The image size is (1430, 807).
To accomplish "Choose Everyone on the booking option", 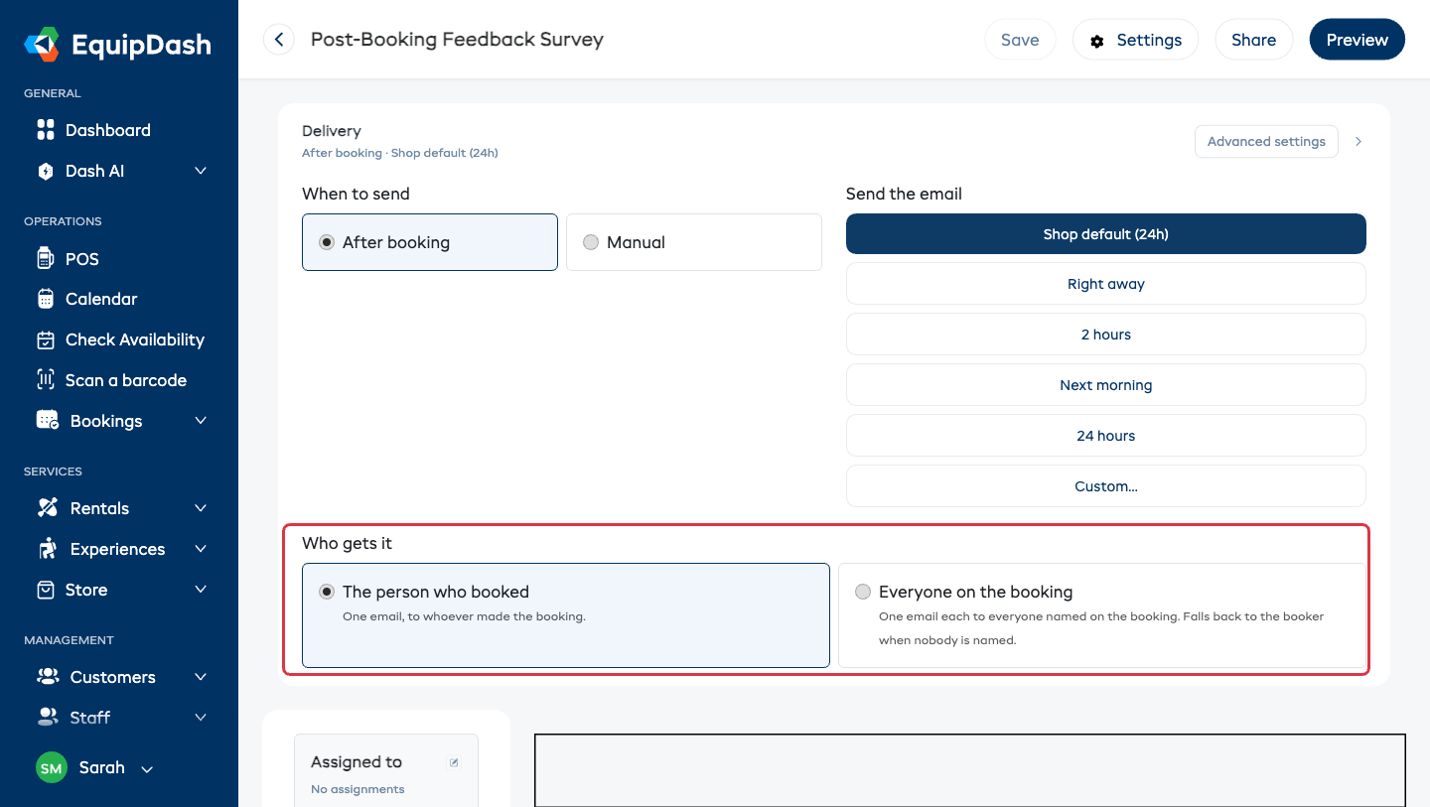I will click(1102, 615).
